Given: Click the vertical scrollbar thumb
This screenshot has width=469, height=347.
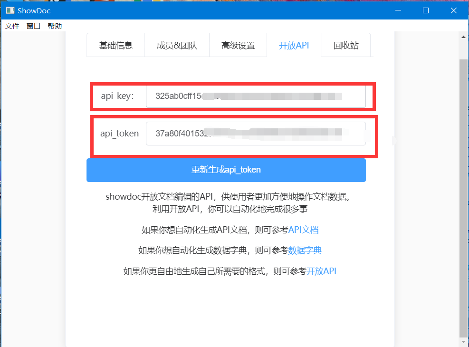Looking at the screenshot, I should 463,198.
